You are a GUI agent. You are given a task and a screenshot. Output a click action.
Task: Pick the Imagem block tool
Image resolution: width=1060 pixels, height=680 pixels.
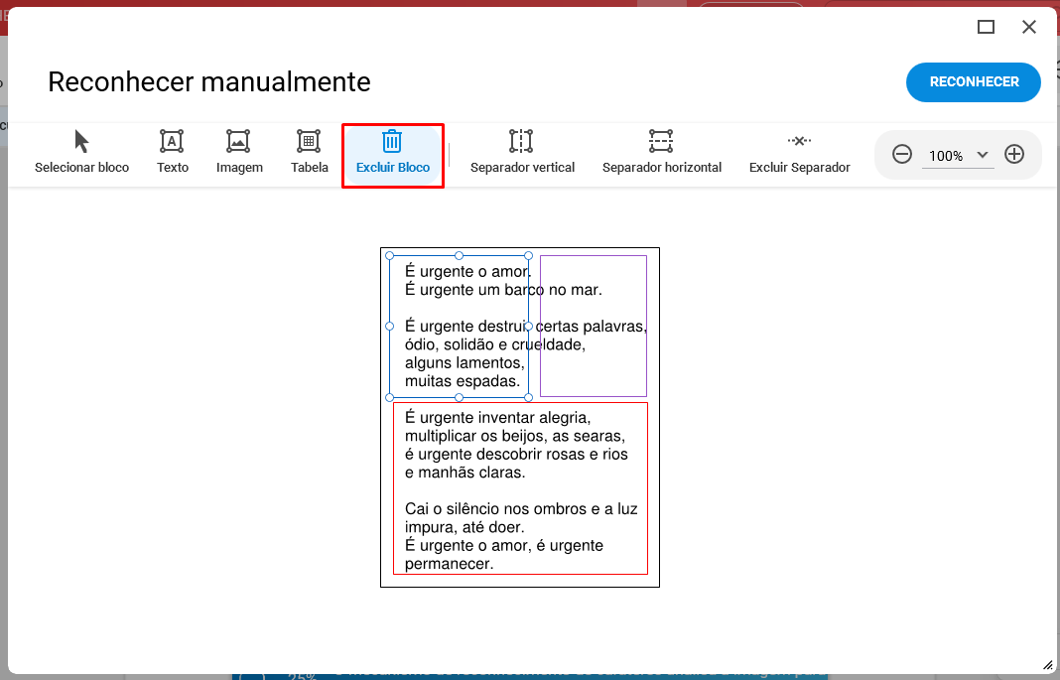tap(239, 152)
